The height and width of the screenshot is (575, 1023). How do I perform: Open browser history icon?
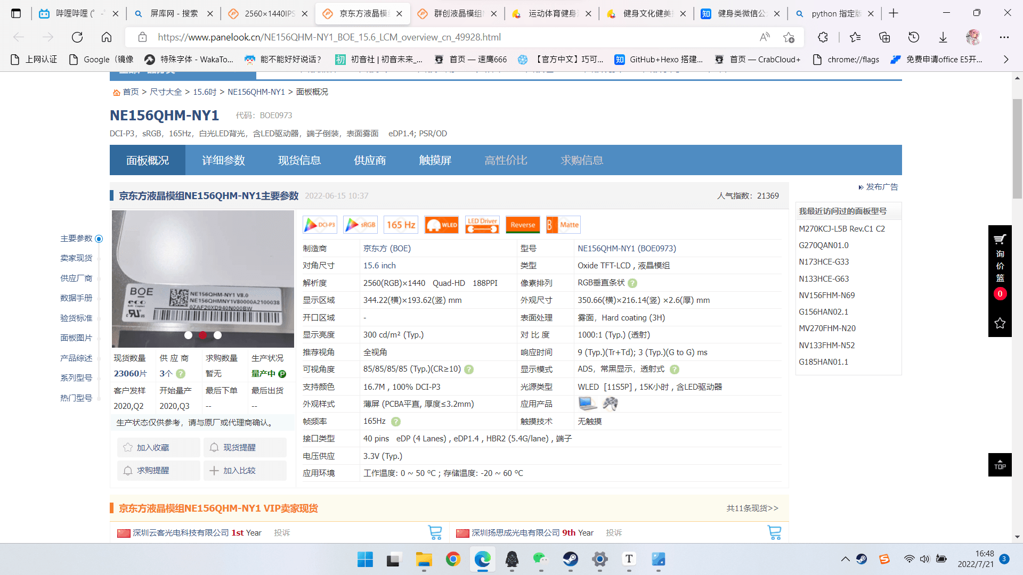tap(914, 37)
